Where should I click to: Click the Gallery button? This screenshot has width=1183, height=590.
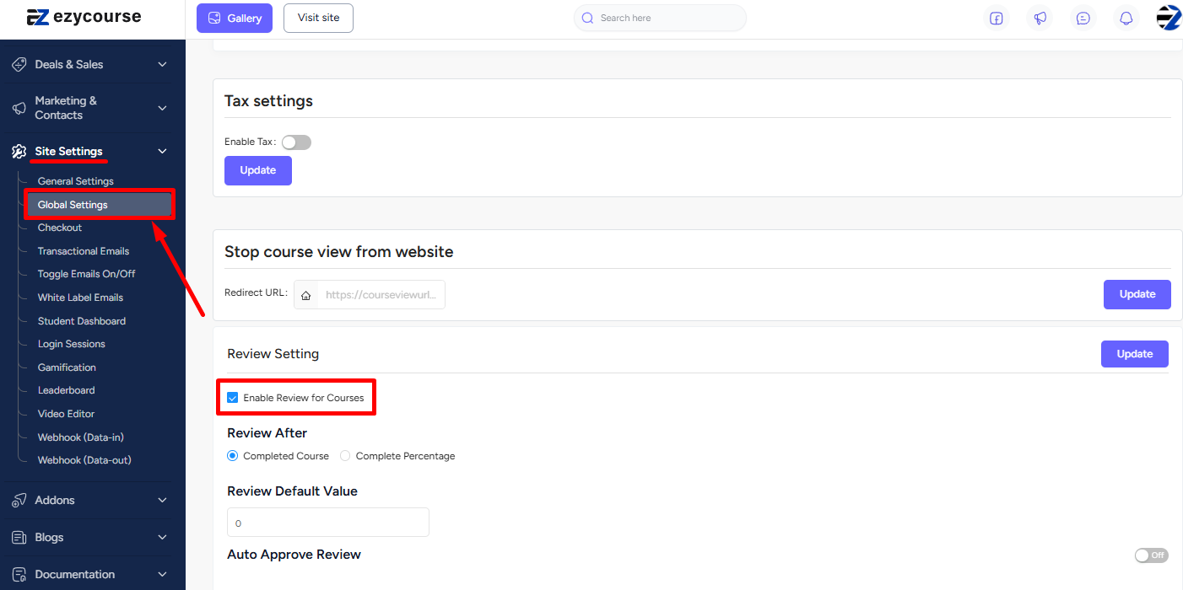click(235, 18)
